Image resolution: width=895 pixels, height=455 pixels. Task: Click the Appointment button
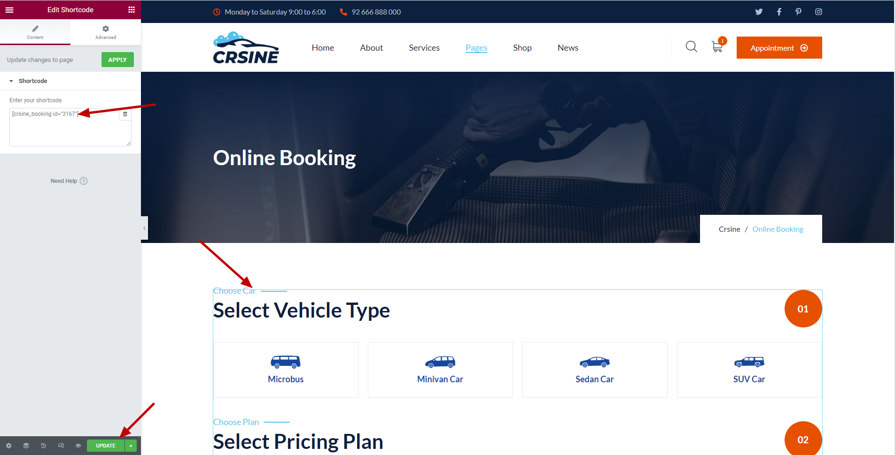click(x=779, y=48)
